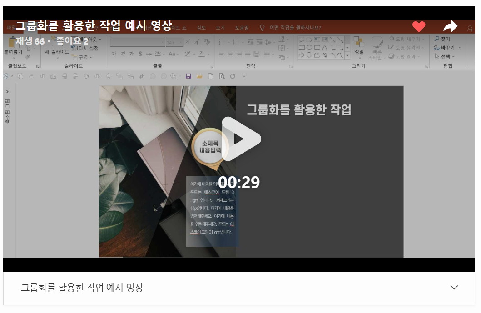Open the 검토 ribbon tab
The width and height of the screenshot is (481, 313).
pyautogui.click(x=201, y=28)
